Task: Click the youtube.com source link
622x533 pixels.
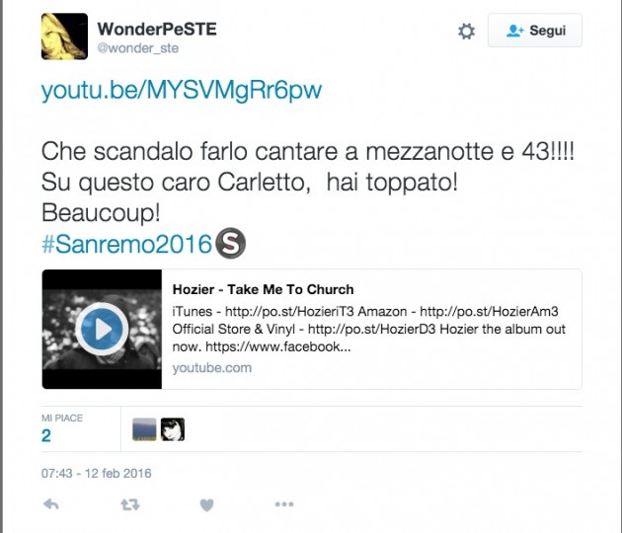Action: (212, 367)
